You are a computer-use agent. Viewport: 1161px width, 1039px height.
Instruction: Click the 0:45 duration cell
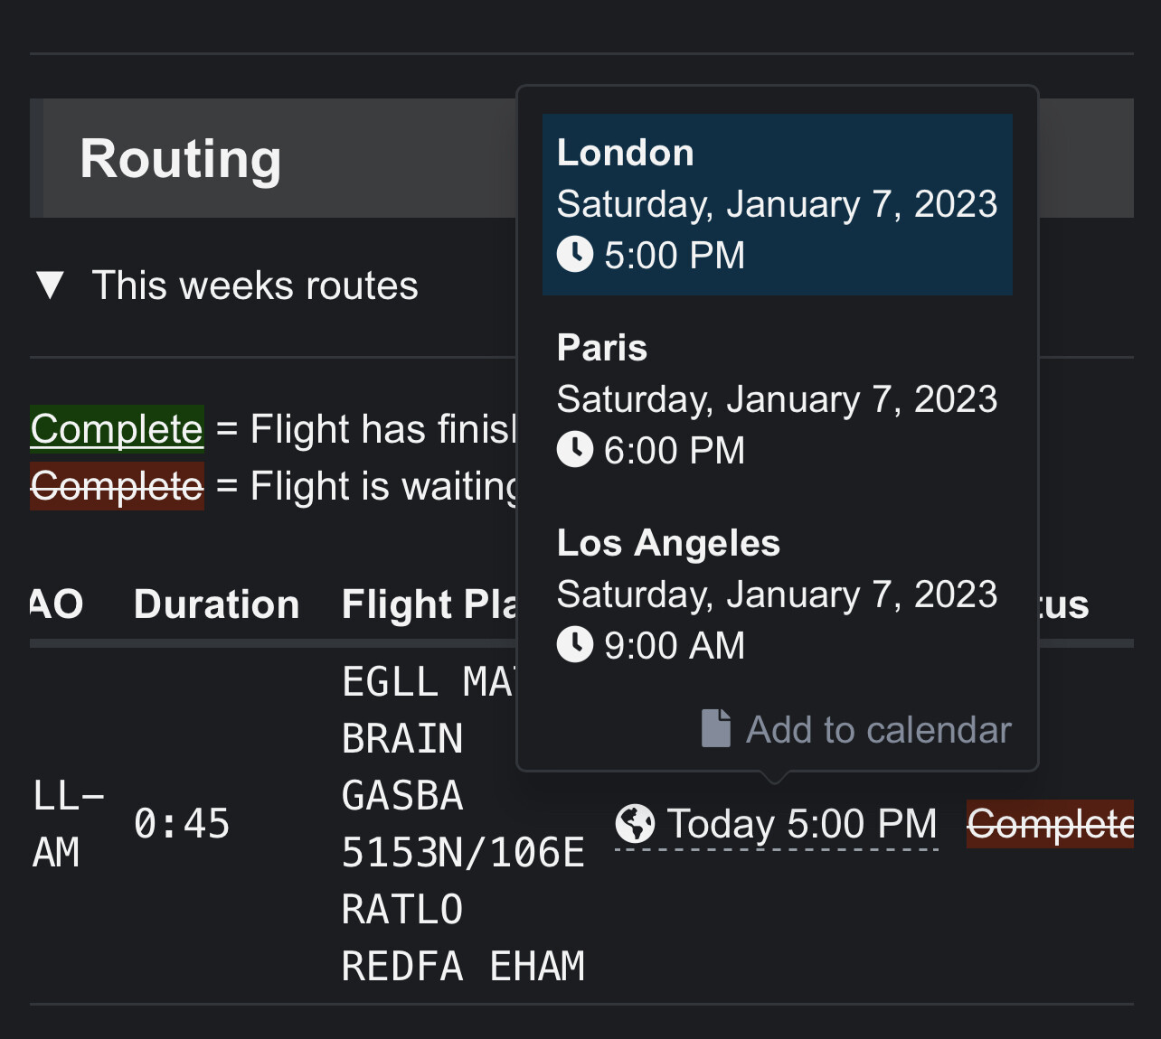182,824
